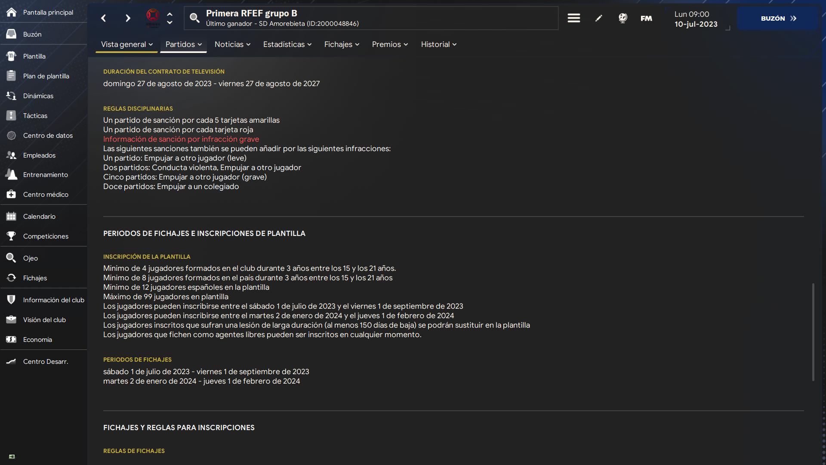Click the DURACIÓN DEL CONTRATO DE TELEVISIÓN heading

(x=164, y=71)
